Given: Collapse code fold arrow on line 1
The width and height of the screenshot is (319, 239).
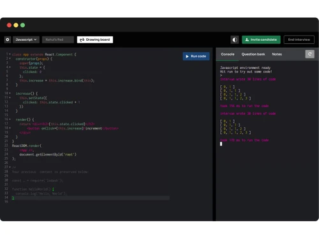Looking at the screenshot, I should click(10, 54).
